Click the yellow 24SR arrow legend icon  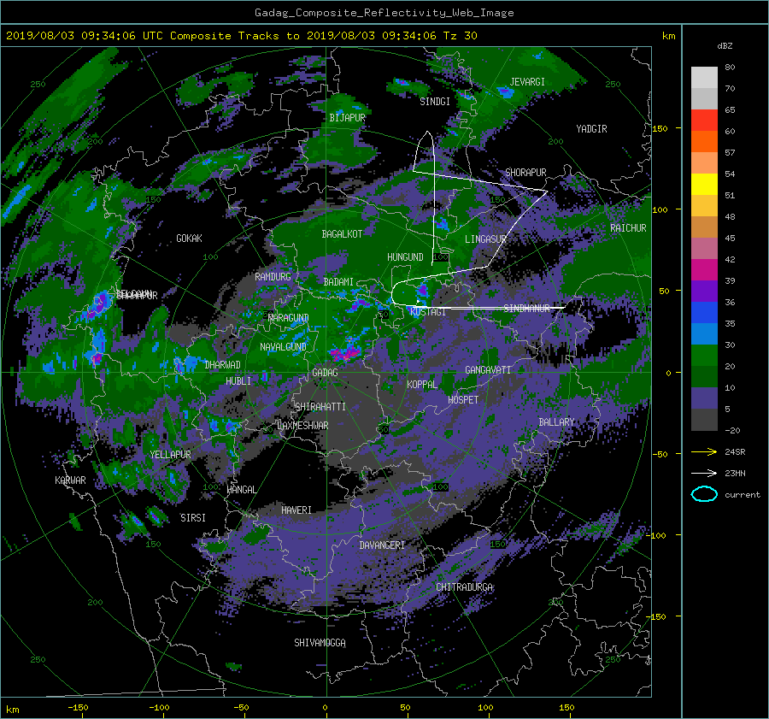pos(704,451)
